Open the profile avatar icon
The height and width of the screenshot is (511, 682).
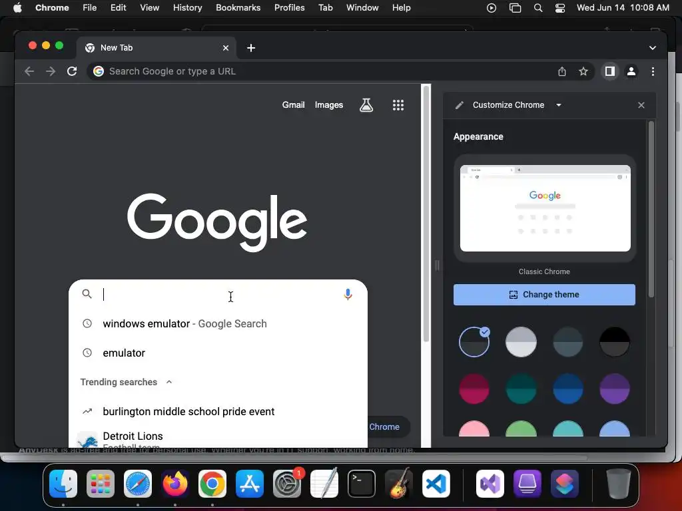[x=631, y=71]
